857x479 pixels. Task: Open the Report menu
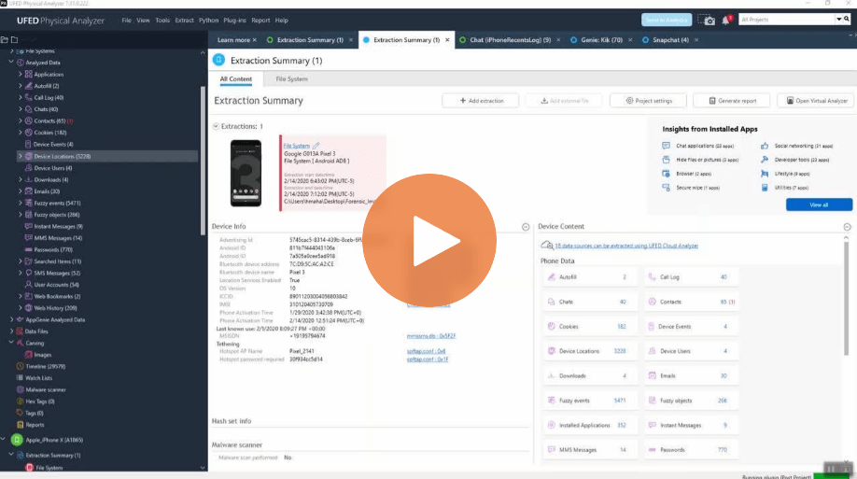(260, 21)
